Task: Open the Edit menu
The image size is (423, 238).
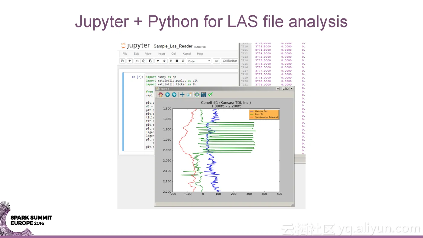Action: (136, 54)
